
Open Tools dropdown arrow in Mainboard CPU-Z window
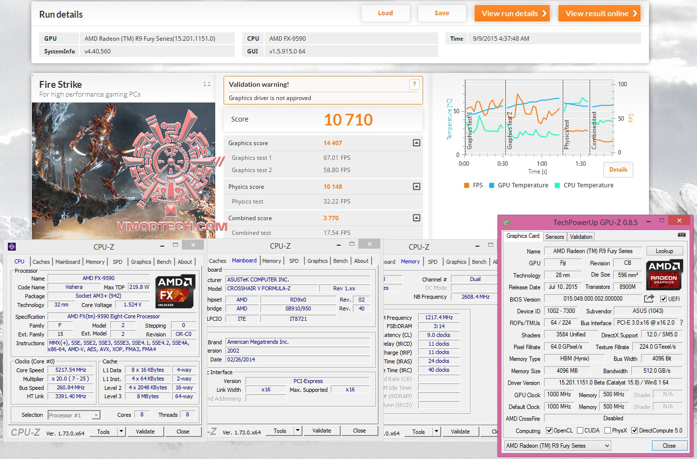(x=297, y=431)
